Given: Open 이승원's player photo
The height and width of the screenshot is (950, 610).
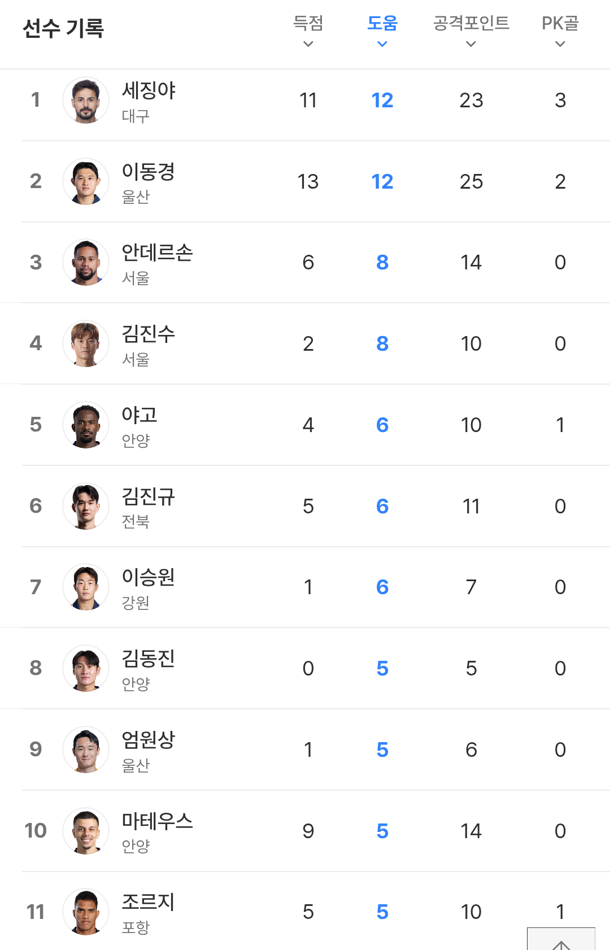Looking at the screenshot, I should [x=86, y=587].
